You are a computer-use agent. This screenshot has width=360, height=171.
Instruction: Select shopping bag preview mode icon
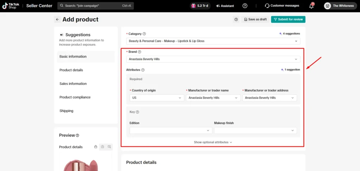96,147
